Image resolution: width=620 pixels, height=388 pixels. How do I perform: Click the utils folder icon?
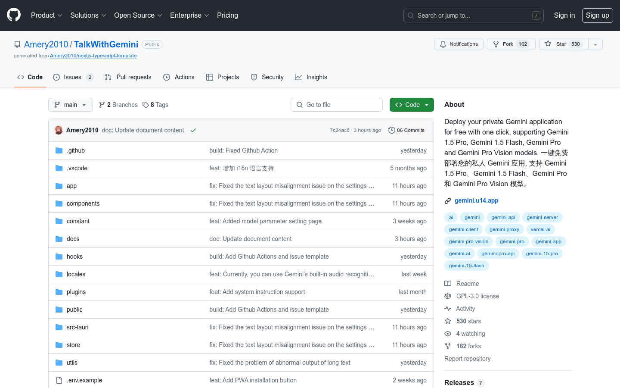pyautogui.click(x=59, y=363)
